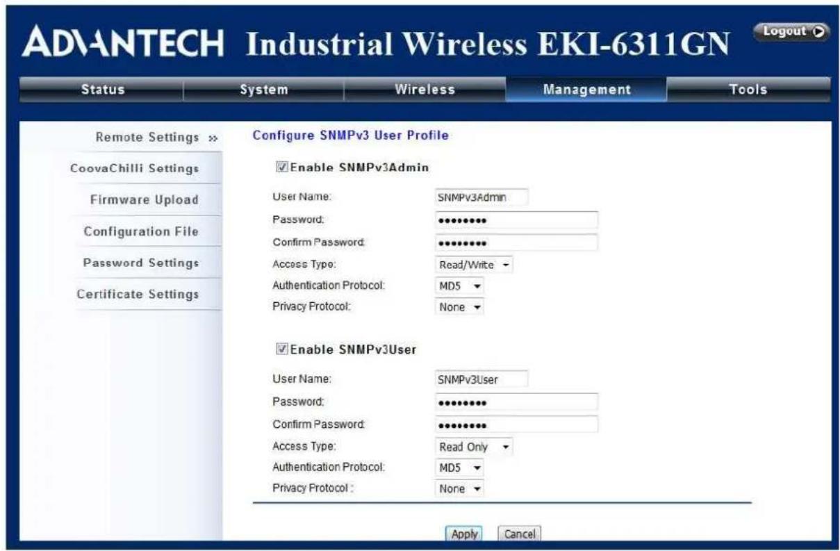The width and height of the screenshot is (840, 551).
Task: Open Password Settings page
Action: pos(141,263)
